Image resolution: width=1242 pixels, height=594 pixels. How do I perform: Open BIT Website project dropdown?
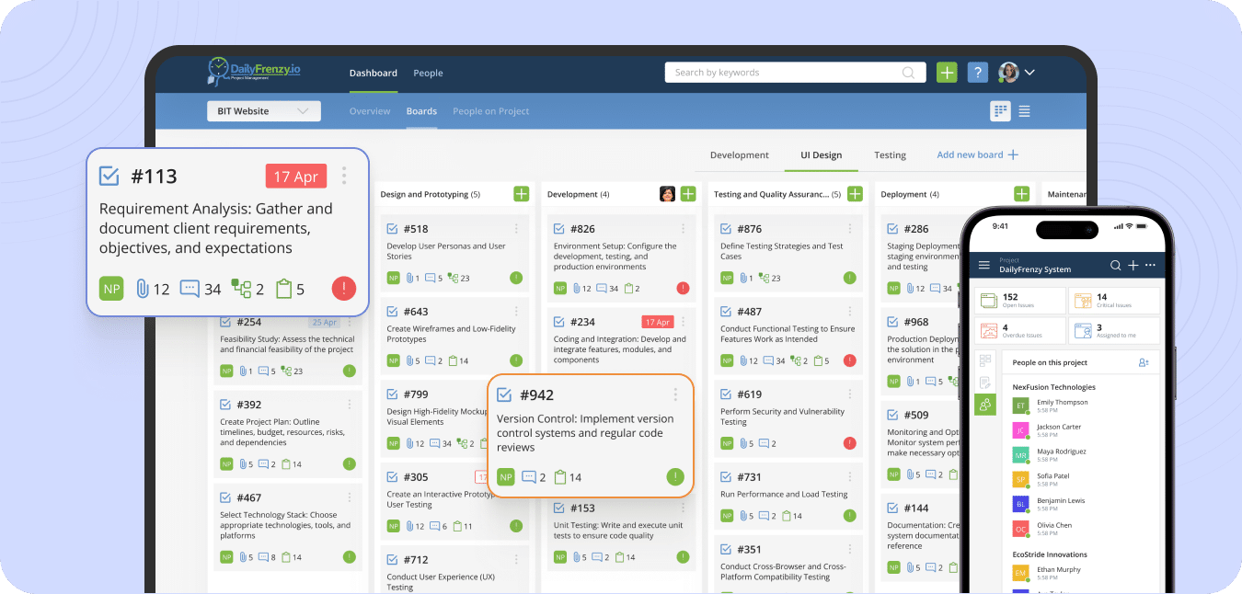tap(264, 111)
